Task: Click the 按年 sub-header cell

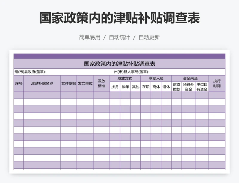Action: pos(125,87)
